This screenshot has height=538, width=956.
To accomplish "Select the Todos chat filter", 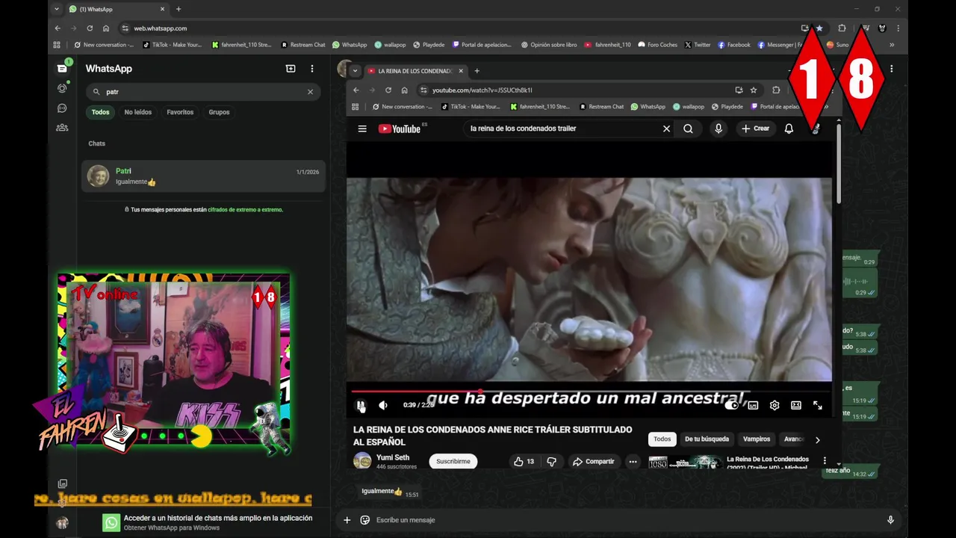I will 100,112.
